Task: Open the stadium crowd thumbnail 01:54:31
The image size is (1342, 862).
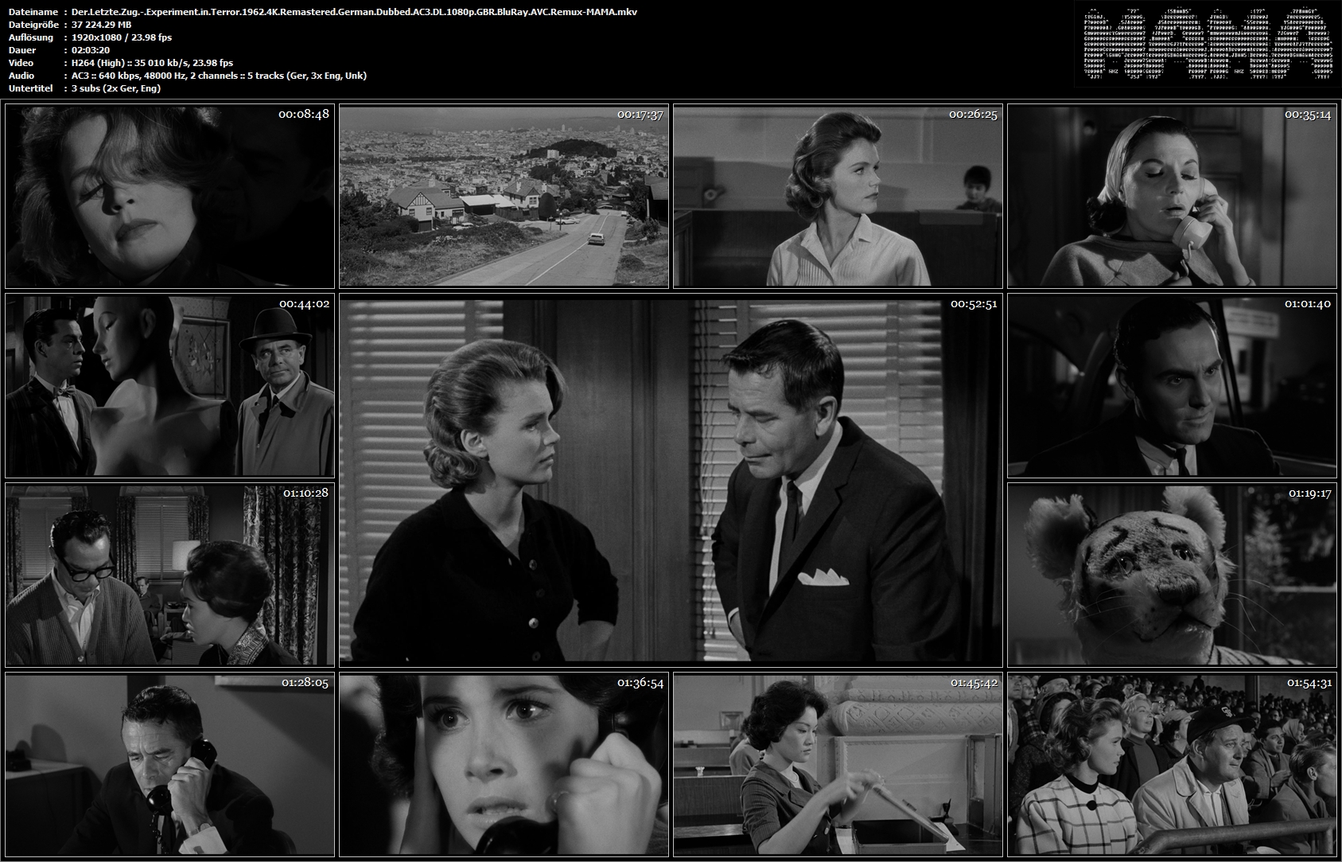Action: (x=1172, y=764)
